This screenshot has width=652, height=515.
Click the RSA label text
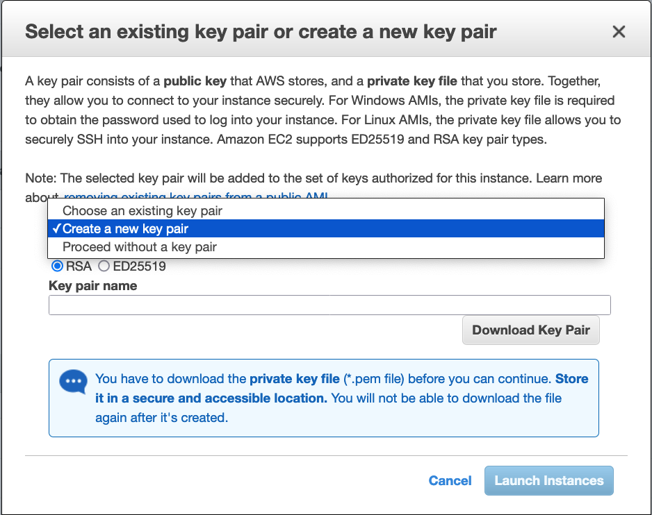79,266
